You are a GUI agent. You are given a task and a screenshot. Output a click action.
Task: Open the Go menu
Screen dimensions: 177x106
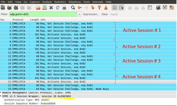[25, 2]
